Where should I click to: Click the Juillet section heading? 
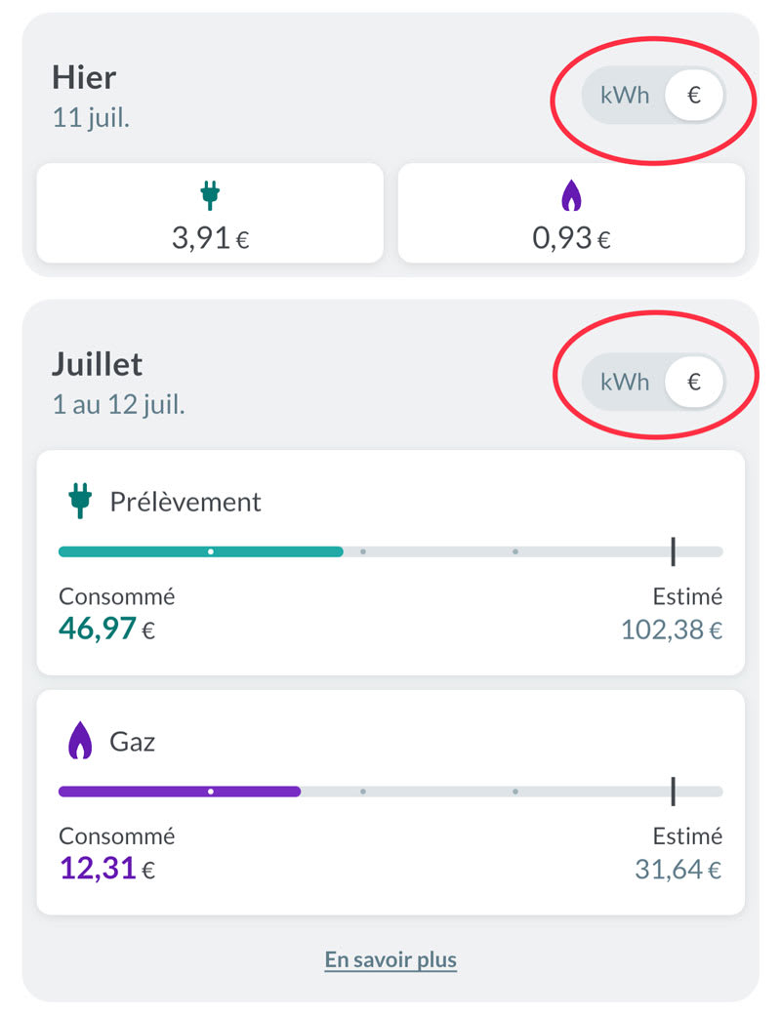pyautogui.click(x=97, y=364)
